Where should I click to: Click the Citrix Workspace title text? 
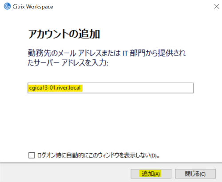coord(33,7)
